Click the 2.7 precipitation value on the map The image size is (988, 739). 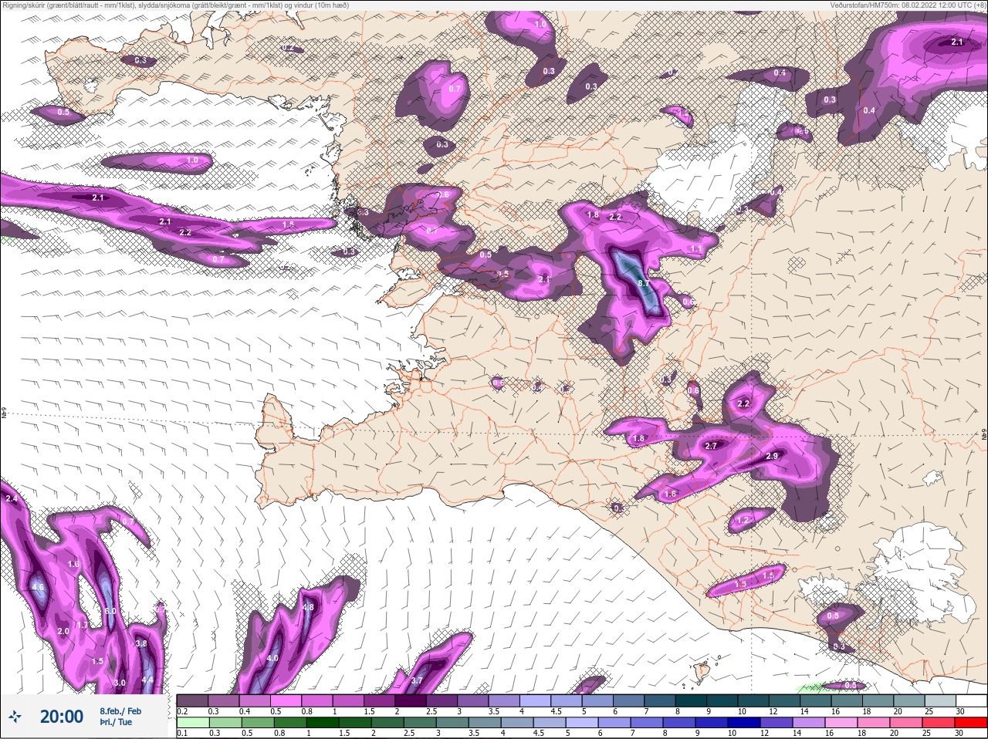[712, 446]
